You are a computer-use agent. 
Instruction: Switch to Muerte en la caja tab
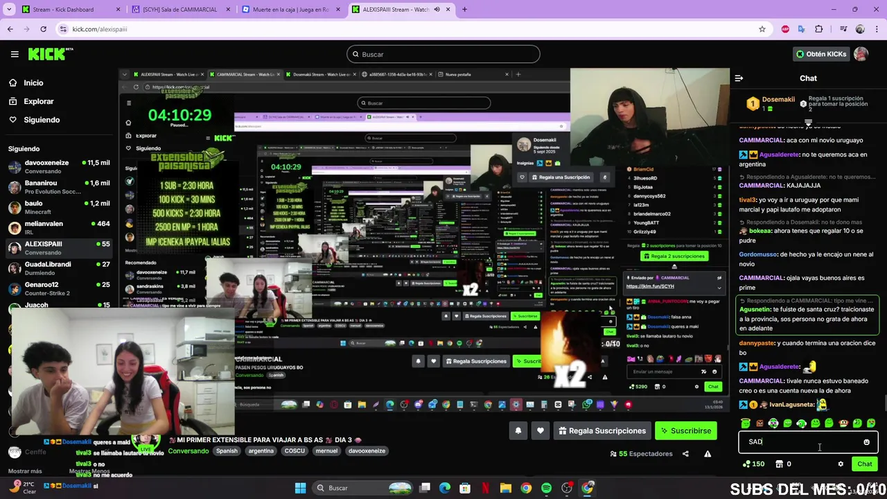(290, 10)
